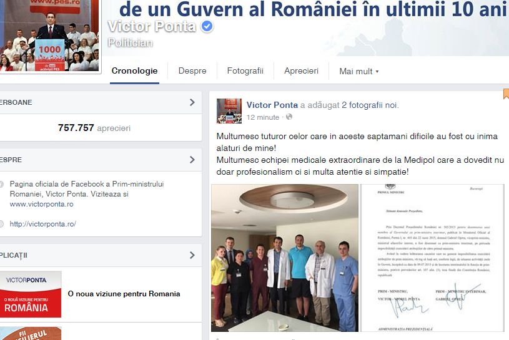
Task: Click the globe privacy icon beside 12 minute
Action: (289, 117)
